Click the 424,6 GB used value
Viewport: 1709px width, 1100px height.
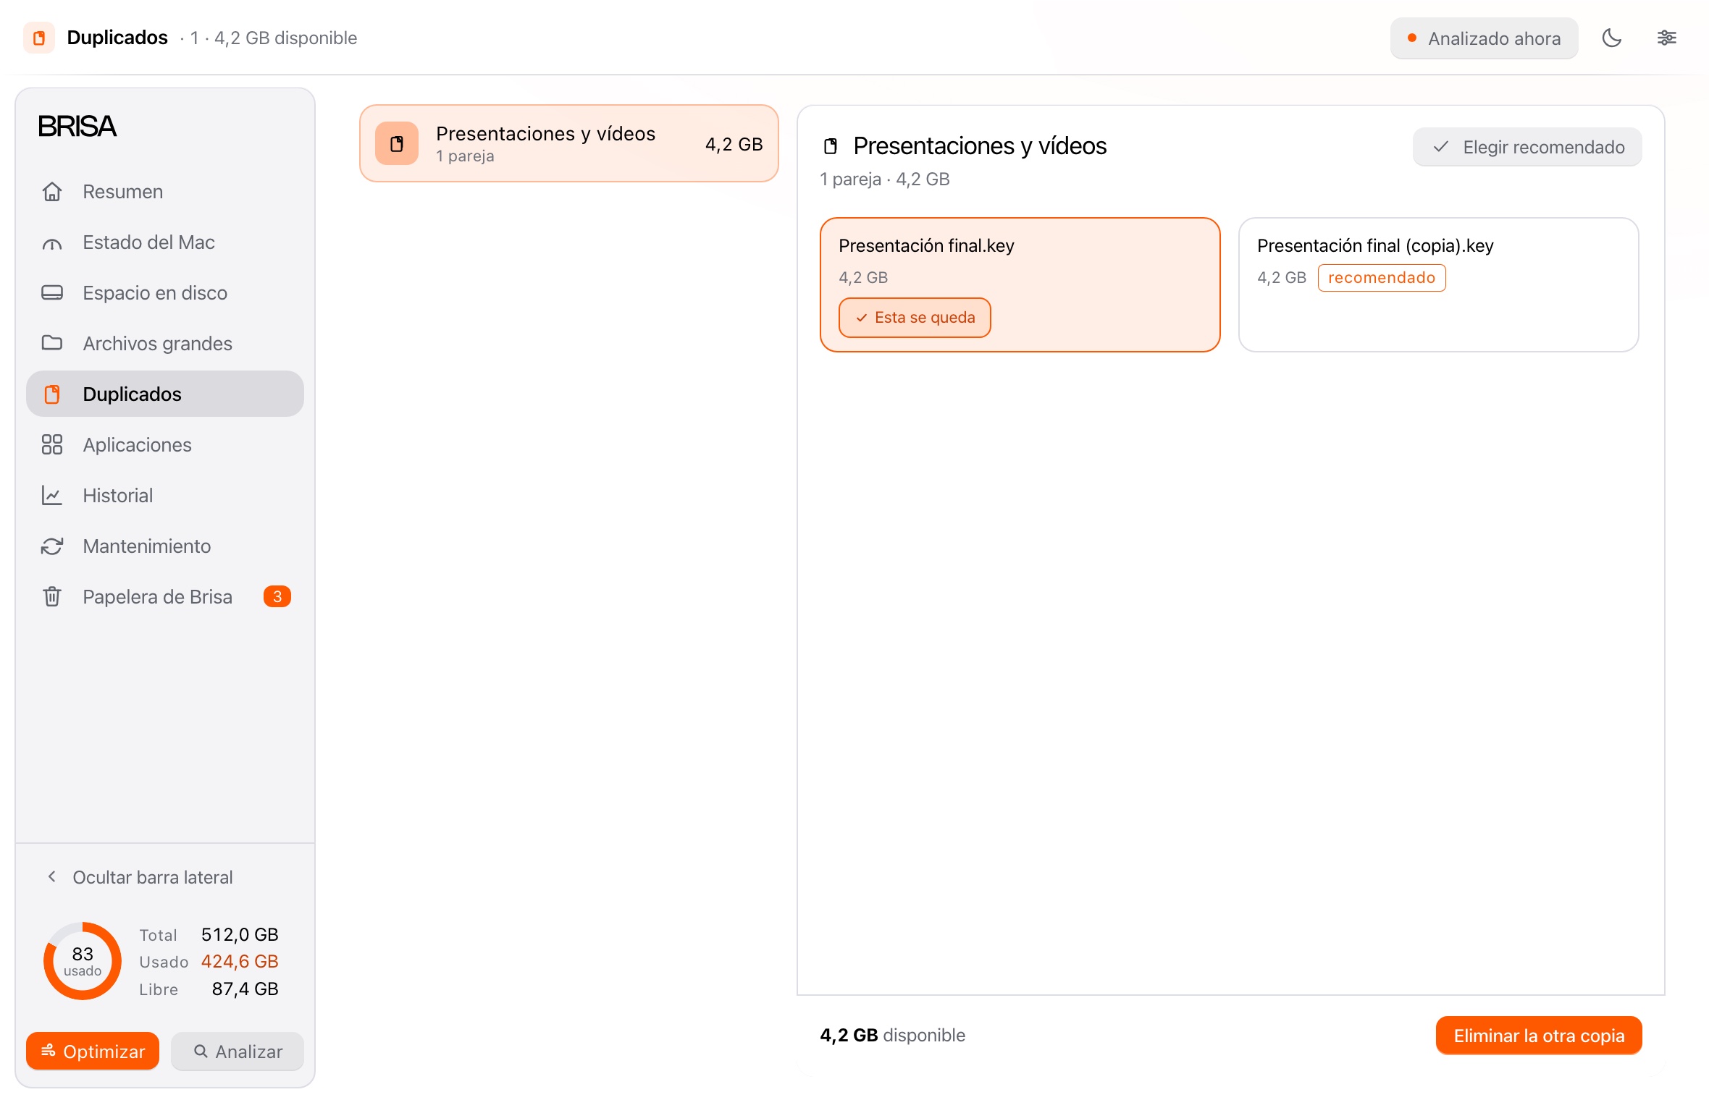click(x=240, y=961)
